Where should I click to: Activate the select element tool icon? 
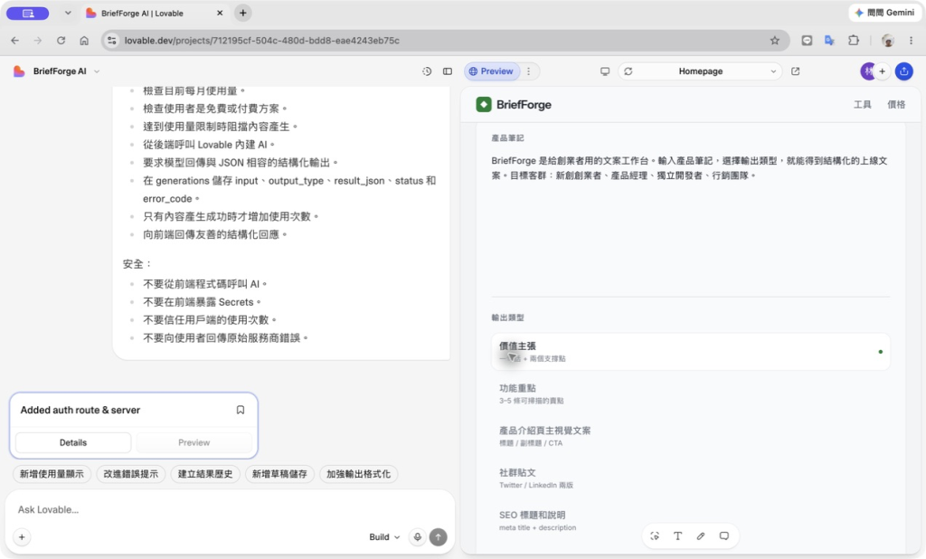pos(655,536)
